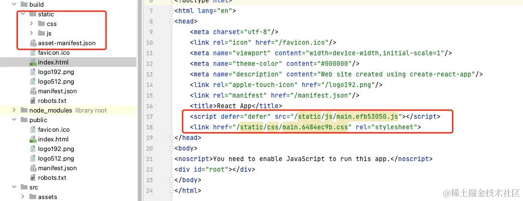Click the assets folder icon

[x=33, y=197]
